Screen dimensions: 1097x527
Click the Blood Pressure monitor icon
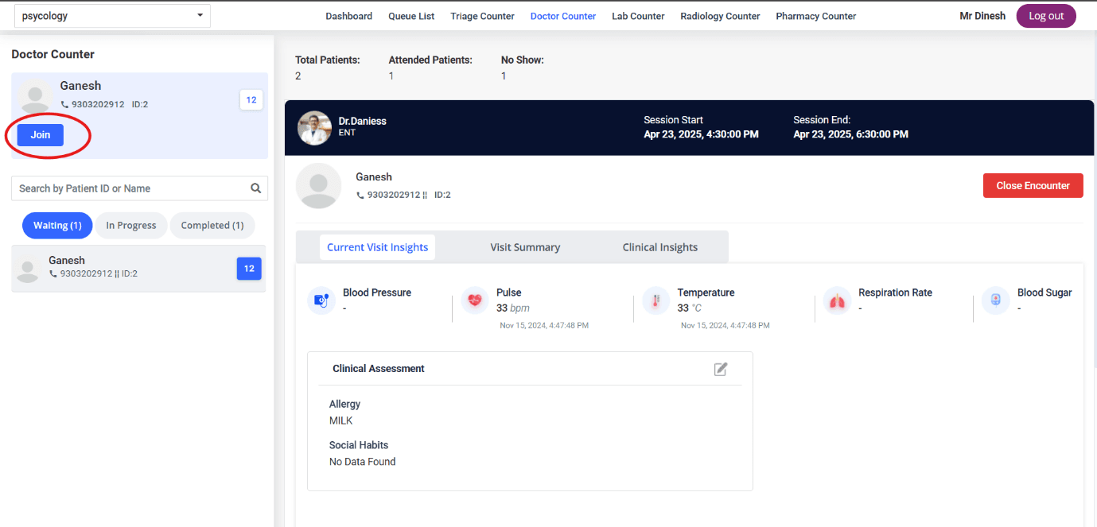click(321, 300)
